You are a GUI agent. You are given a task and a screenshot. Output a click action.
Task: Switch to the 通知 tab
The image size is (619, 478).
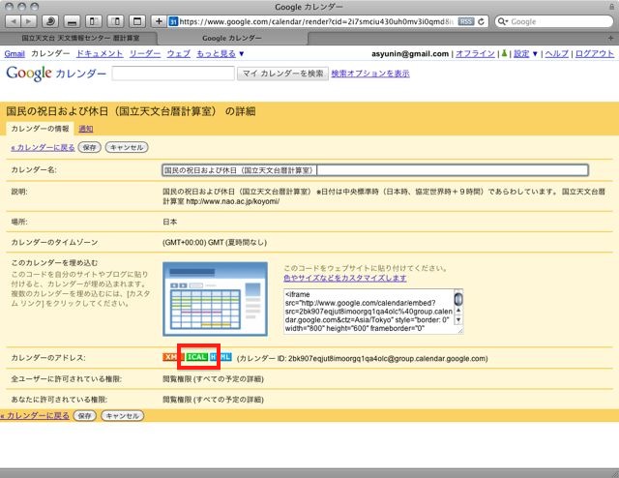(86, 129)
